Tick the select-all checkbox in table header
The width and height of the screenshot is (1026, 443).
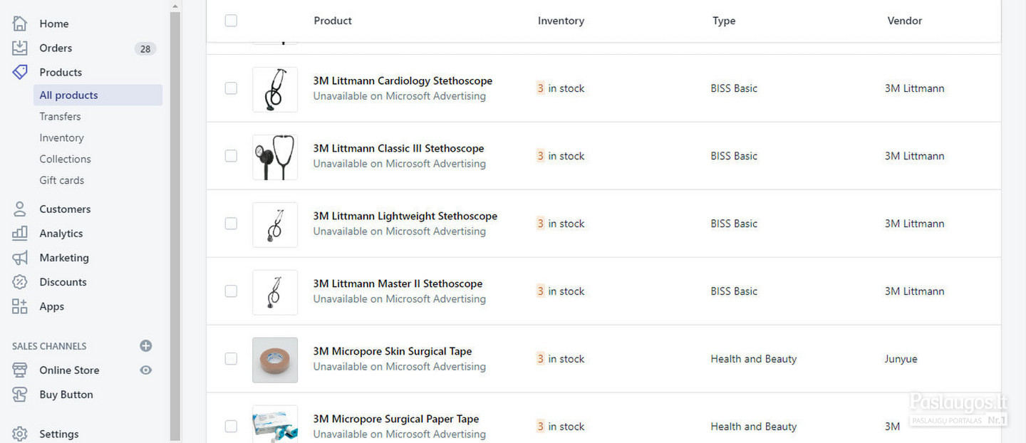click(231, 21)
